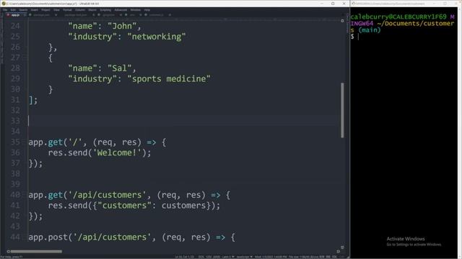Switch to the customers.js tab

tap(156, 14)
